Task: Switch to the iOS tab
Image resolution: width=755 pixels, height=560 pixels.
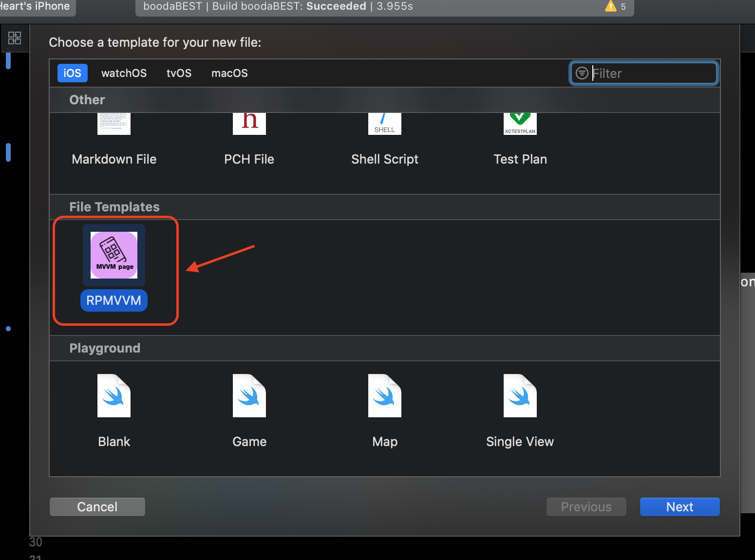Action: pos(73,73)
